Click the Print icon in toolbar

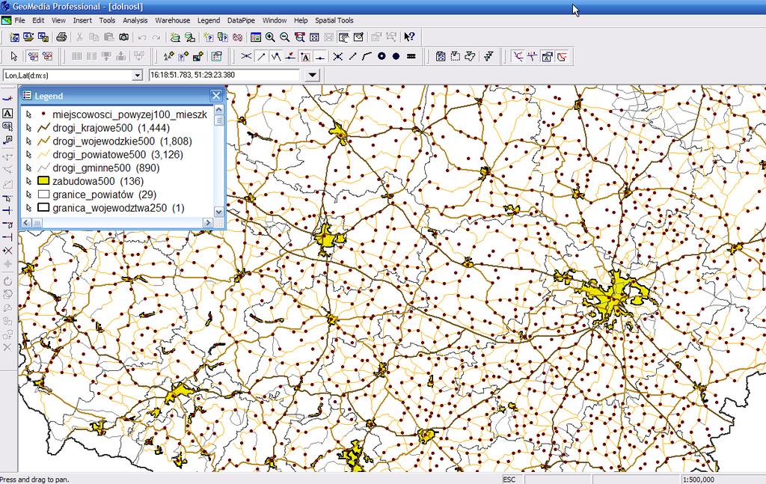click(61, 37)
